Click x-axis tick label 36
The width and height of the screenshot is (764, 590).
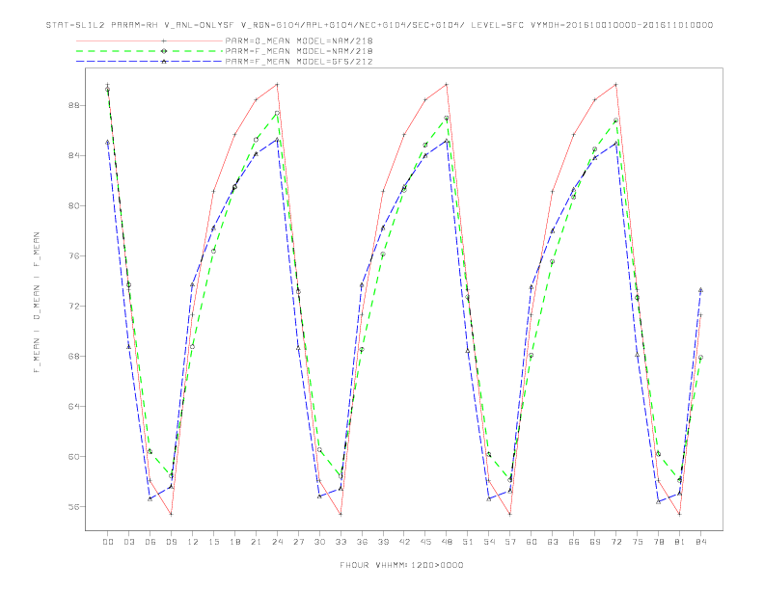362,542
